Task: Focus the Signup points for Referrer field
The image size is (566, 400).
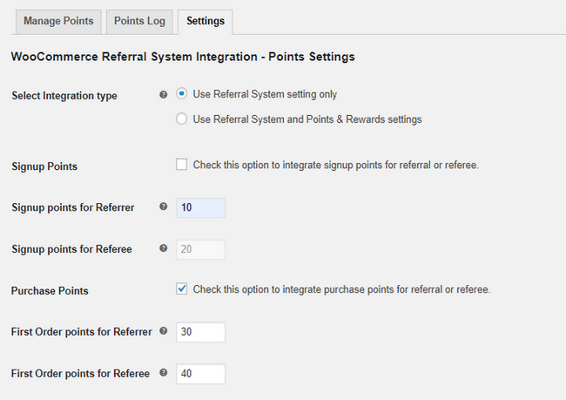Action: (x=200, y=207)
